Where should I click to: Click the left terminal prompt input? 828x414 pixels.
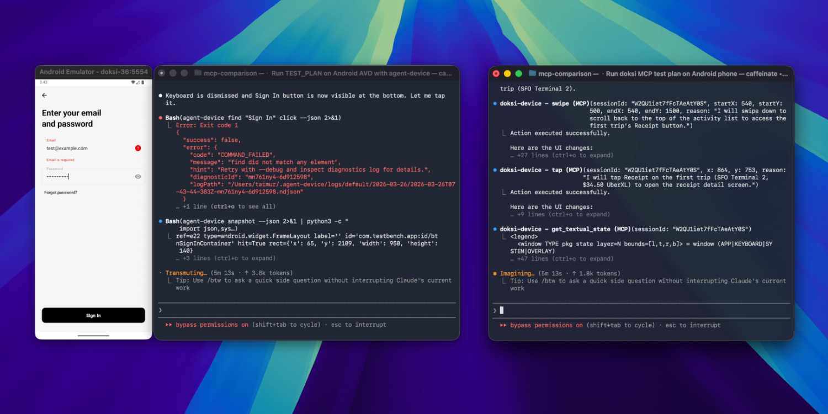point(306,310)
